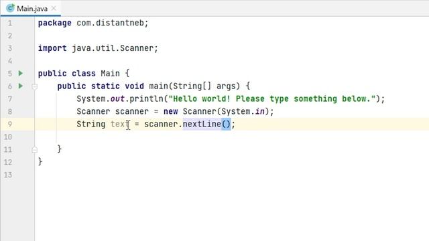Click line number 3 in the gutter
Image resolution: width=429 pixels, height=241 pixels.
pos(10,48)
